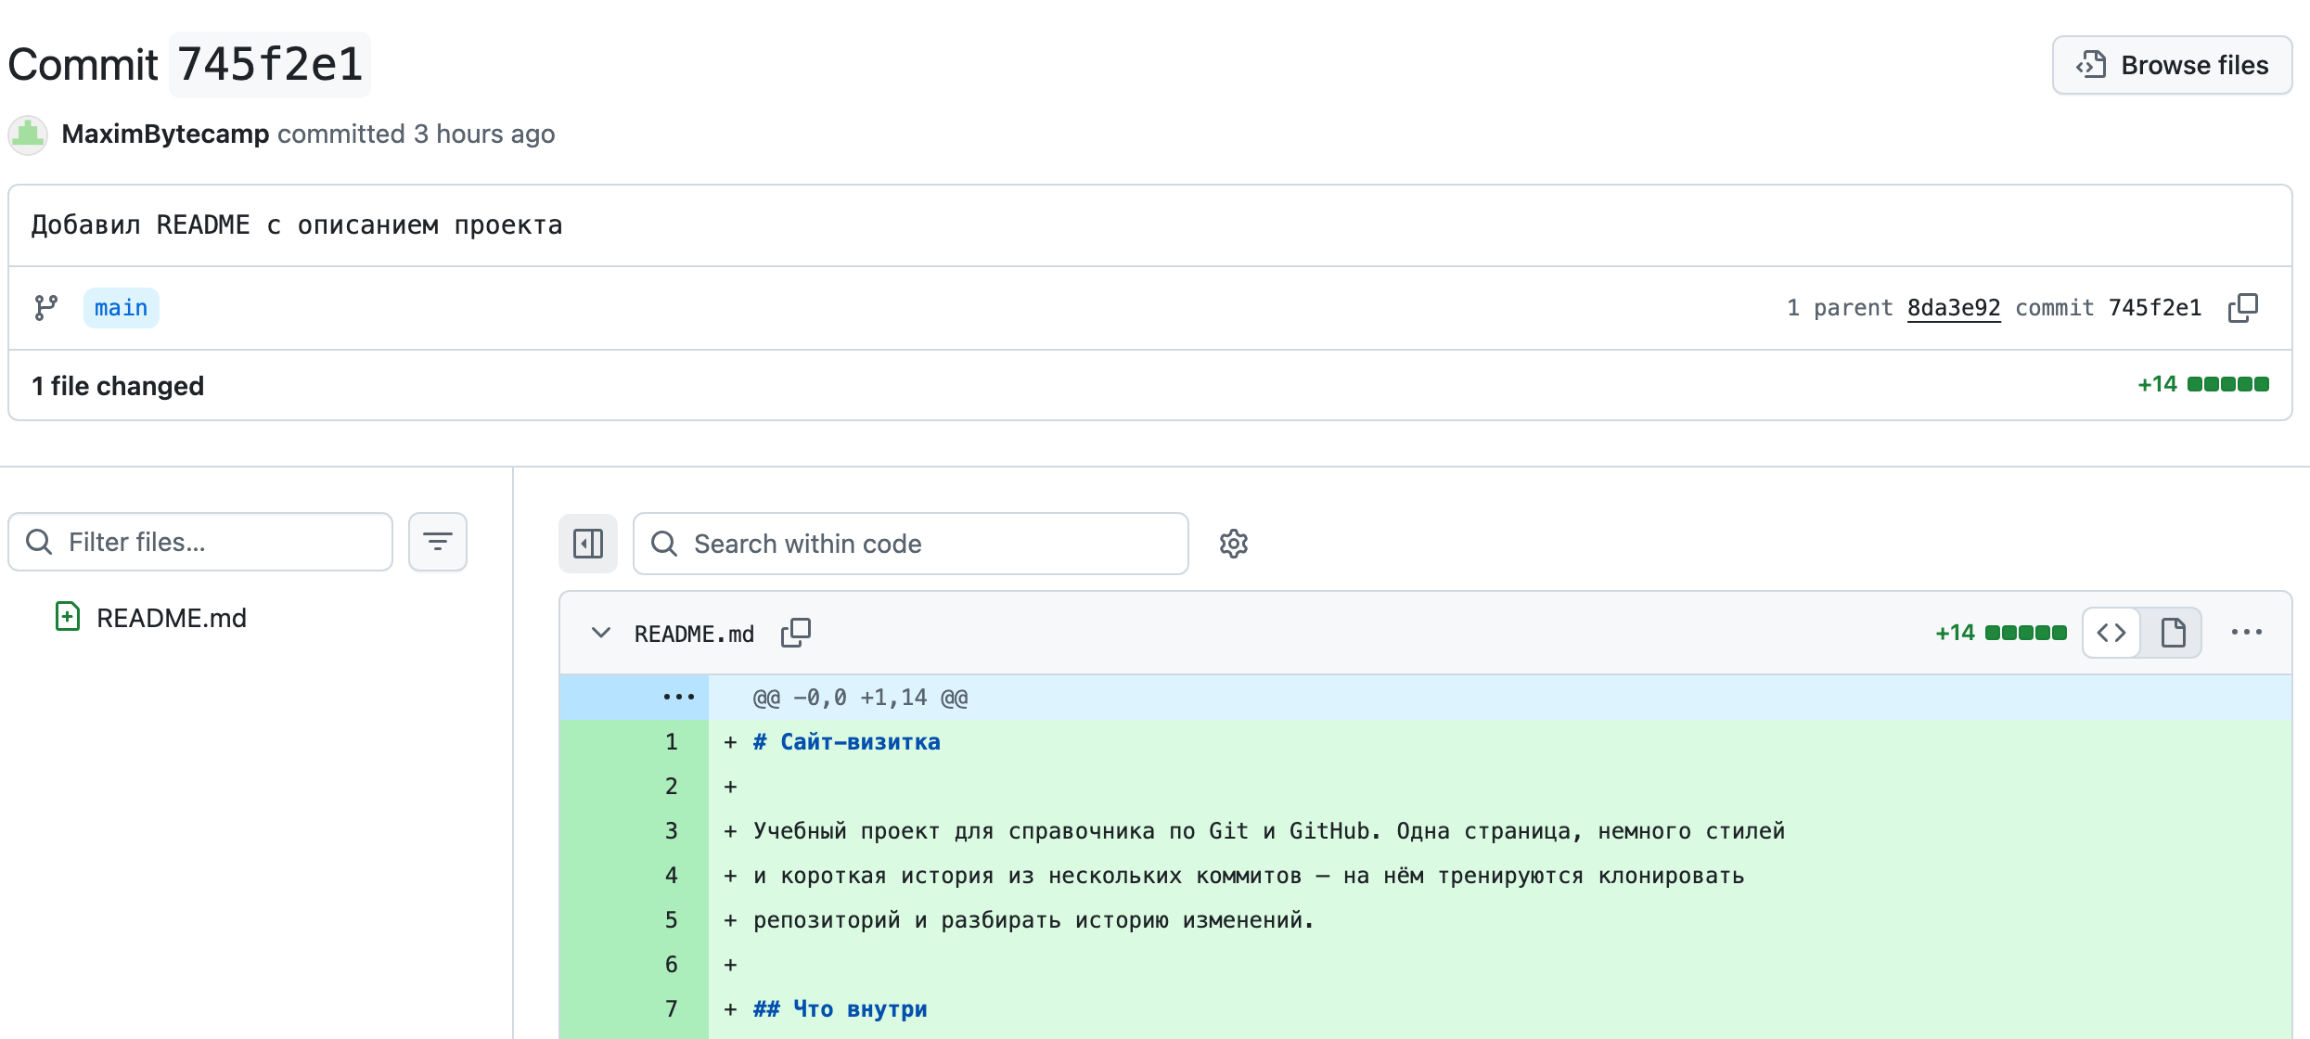The width and height of the screenshot is (2310, 1039).
Task: Open the file filter options menu
Action: click(438, 542)
